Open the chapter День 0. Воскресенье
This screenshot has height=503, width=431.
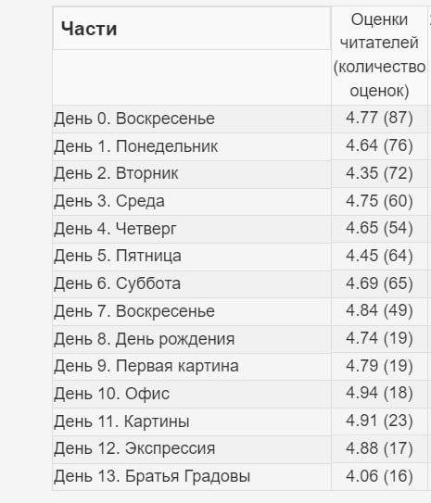134,119
